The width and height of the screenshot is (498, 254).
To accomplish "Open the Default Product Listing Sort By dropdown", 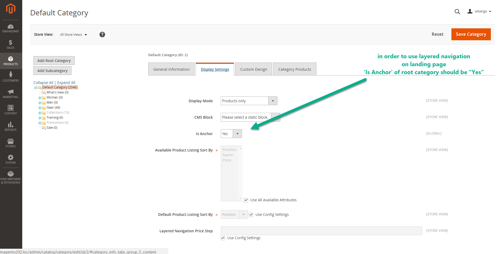I will coord(234,215).
